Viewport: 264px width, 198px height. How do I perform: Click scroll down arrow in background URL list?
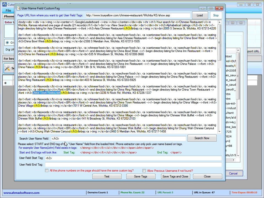[238, 156]
